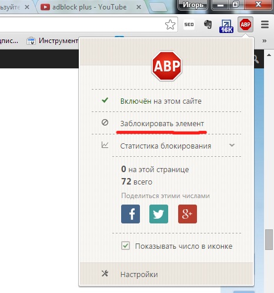Collapse 'Статистика блокирования' section chevron
Viewport: 274px width, 293px height.
232,145
